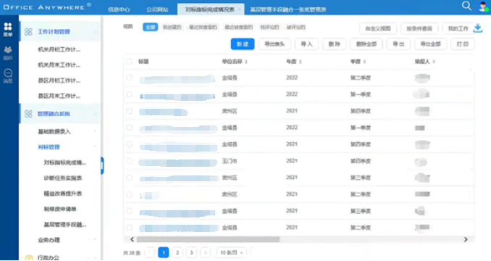Click the 导入 button
This screenshot has width=491, height=261.
(307, 44)
